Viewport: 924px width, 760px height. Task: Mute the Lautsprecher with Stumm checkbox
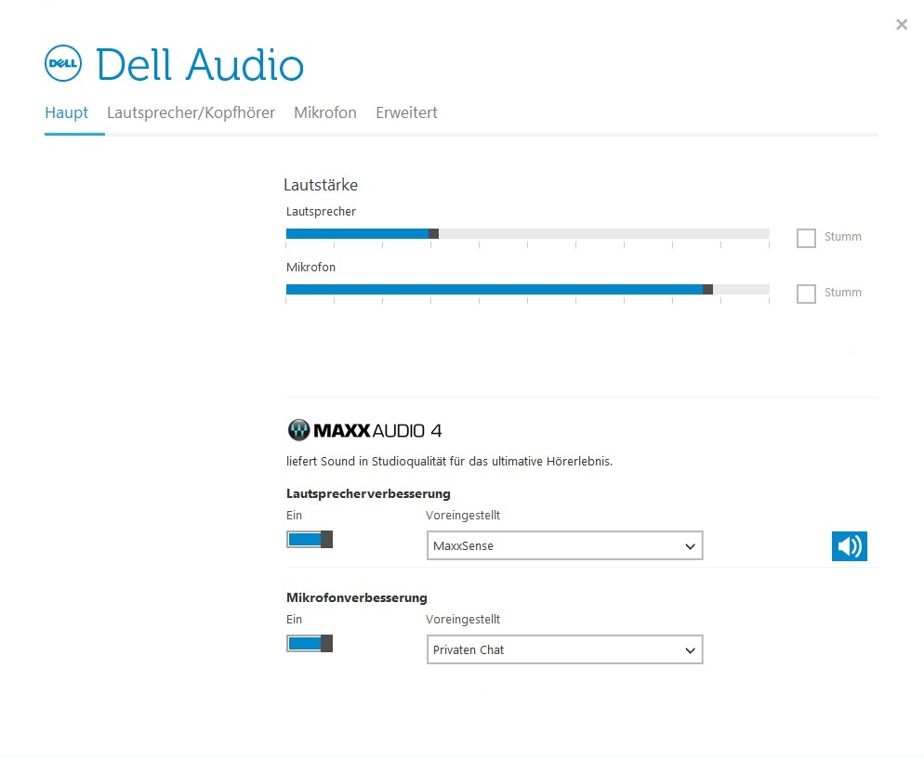(806, 238)
